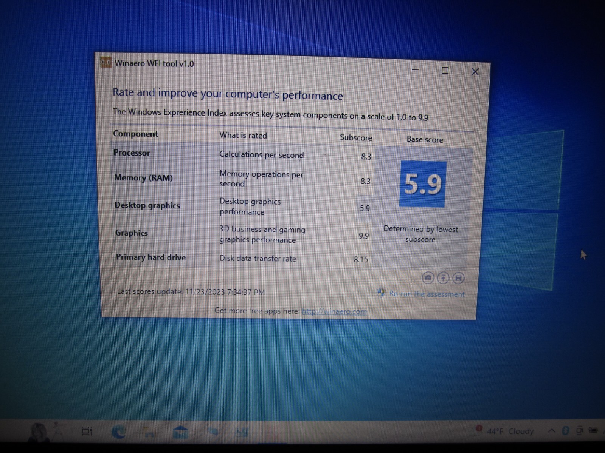Click the hard drive subscore 8.15
The height and width of the screenshot is (453, 605).
pos(361,259)
